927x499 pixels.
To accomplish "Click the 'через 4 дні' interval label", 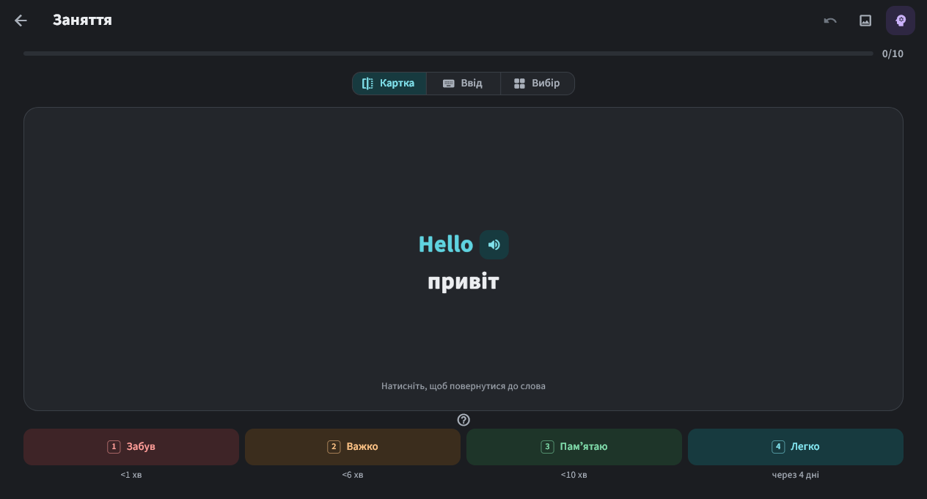I will tap(796, 475).
